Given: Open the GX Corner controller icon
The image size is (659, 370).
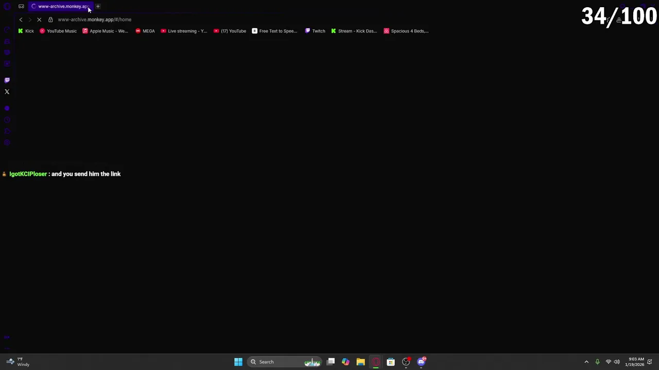Looking at the screenshot, I should (x=21, y=6).
